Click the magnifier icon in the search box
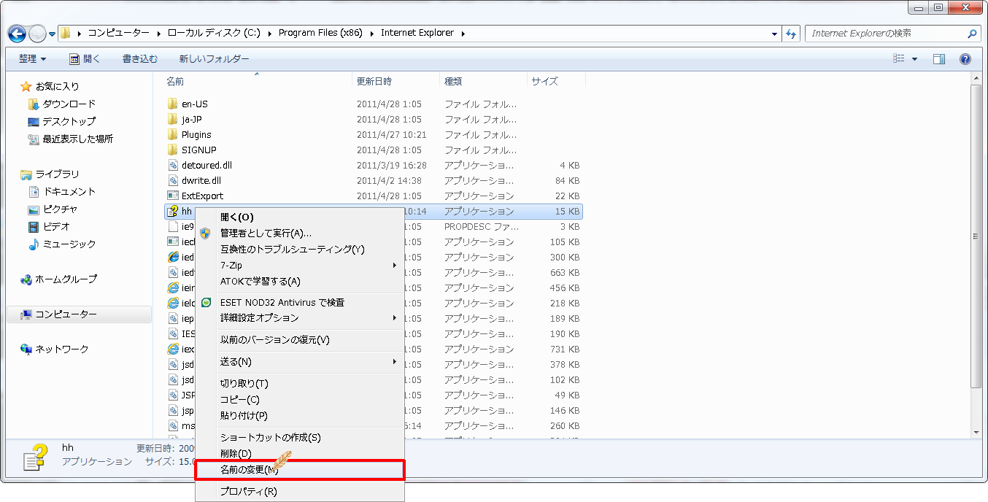 (x=972, y=34)
